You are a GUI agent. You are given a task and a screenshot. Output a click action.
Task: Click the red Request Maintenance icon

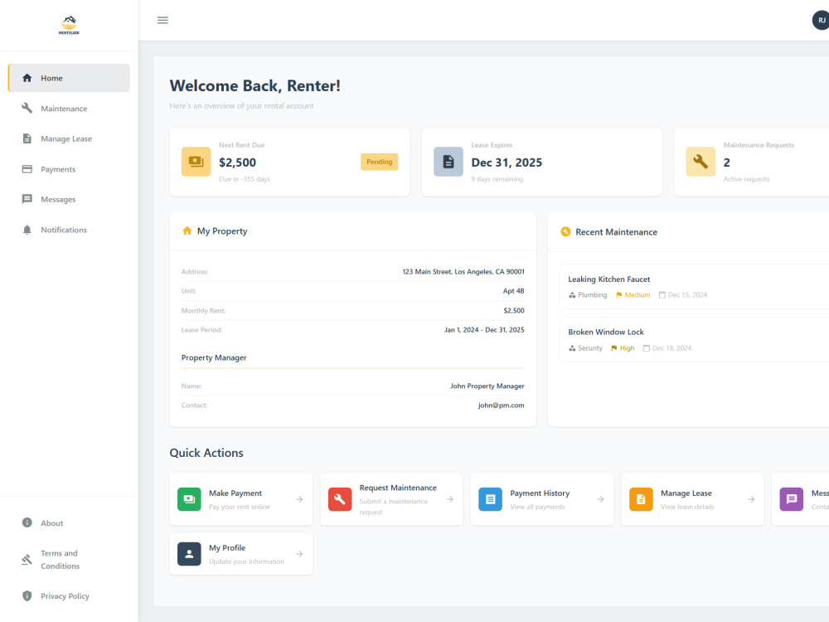(x=340, y=499)
